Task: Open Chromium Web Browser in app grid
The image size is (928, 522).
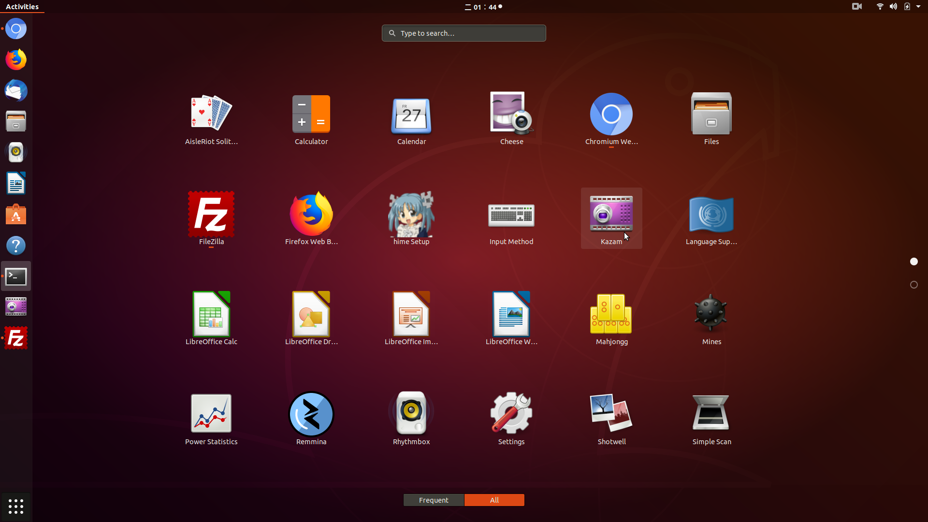Action: (611, 118)
